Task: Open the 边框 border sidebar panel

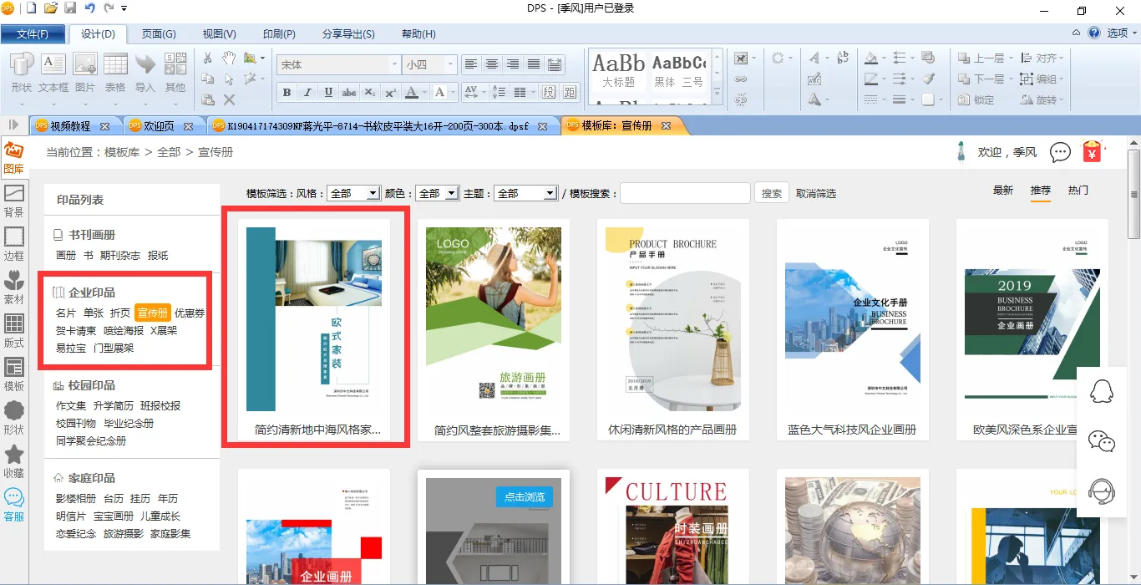Action: click(13, 245)
